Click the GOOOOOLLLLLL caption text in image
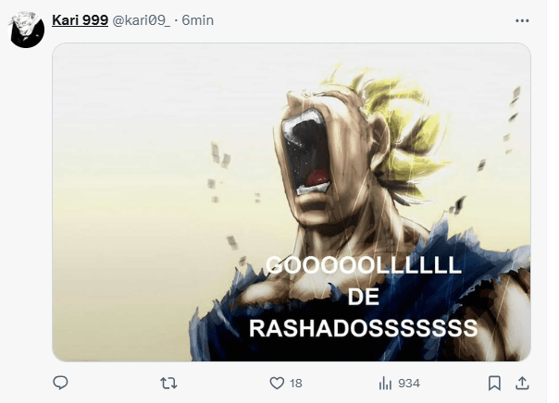 (x=364, y=265)
